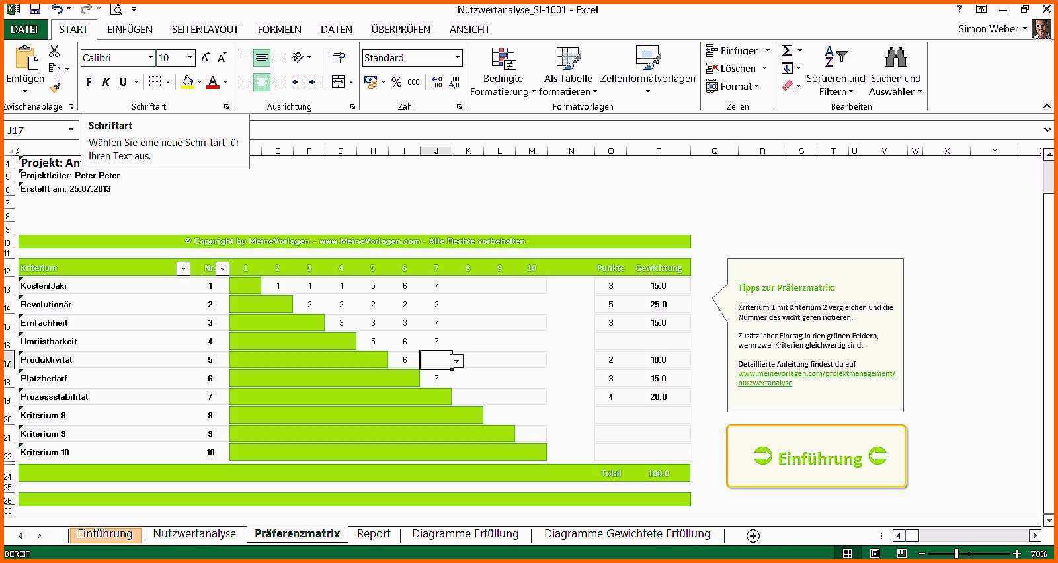Toggle center horizontal alignment

pos(262,82)
